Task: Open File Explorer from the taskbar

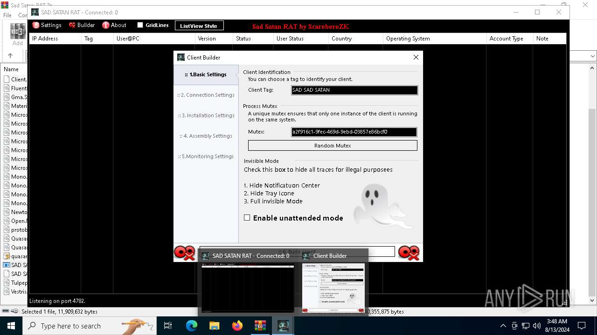Action: pos(215,326)
